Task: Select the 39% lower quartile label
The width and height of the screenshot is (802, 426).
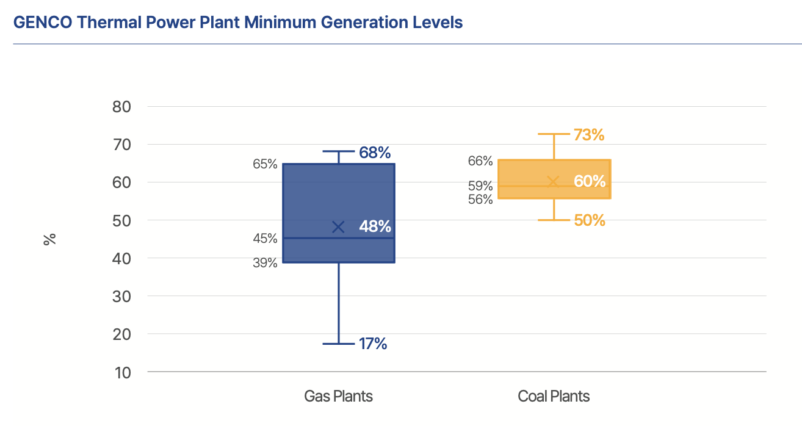Action: (x=266, y=263)
